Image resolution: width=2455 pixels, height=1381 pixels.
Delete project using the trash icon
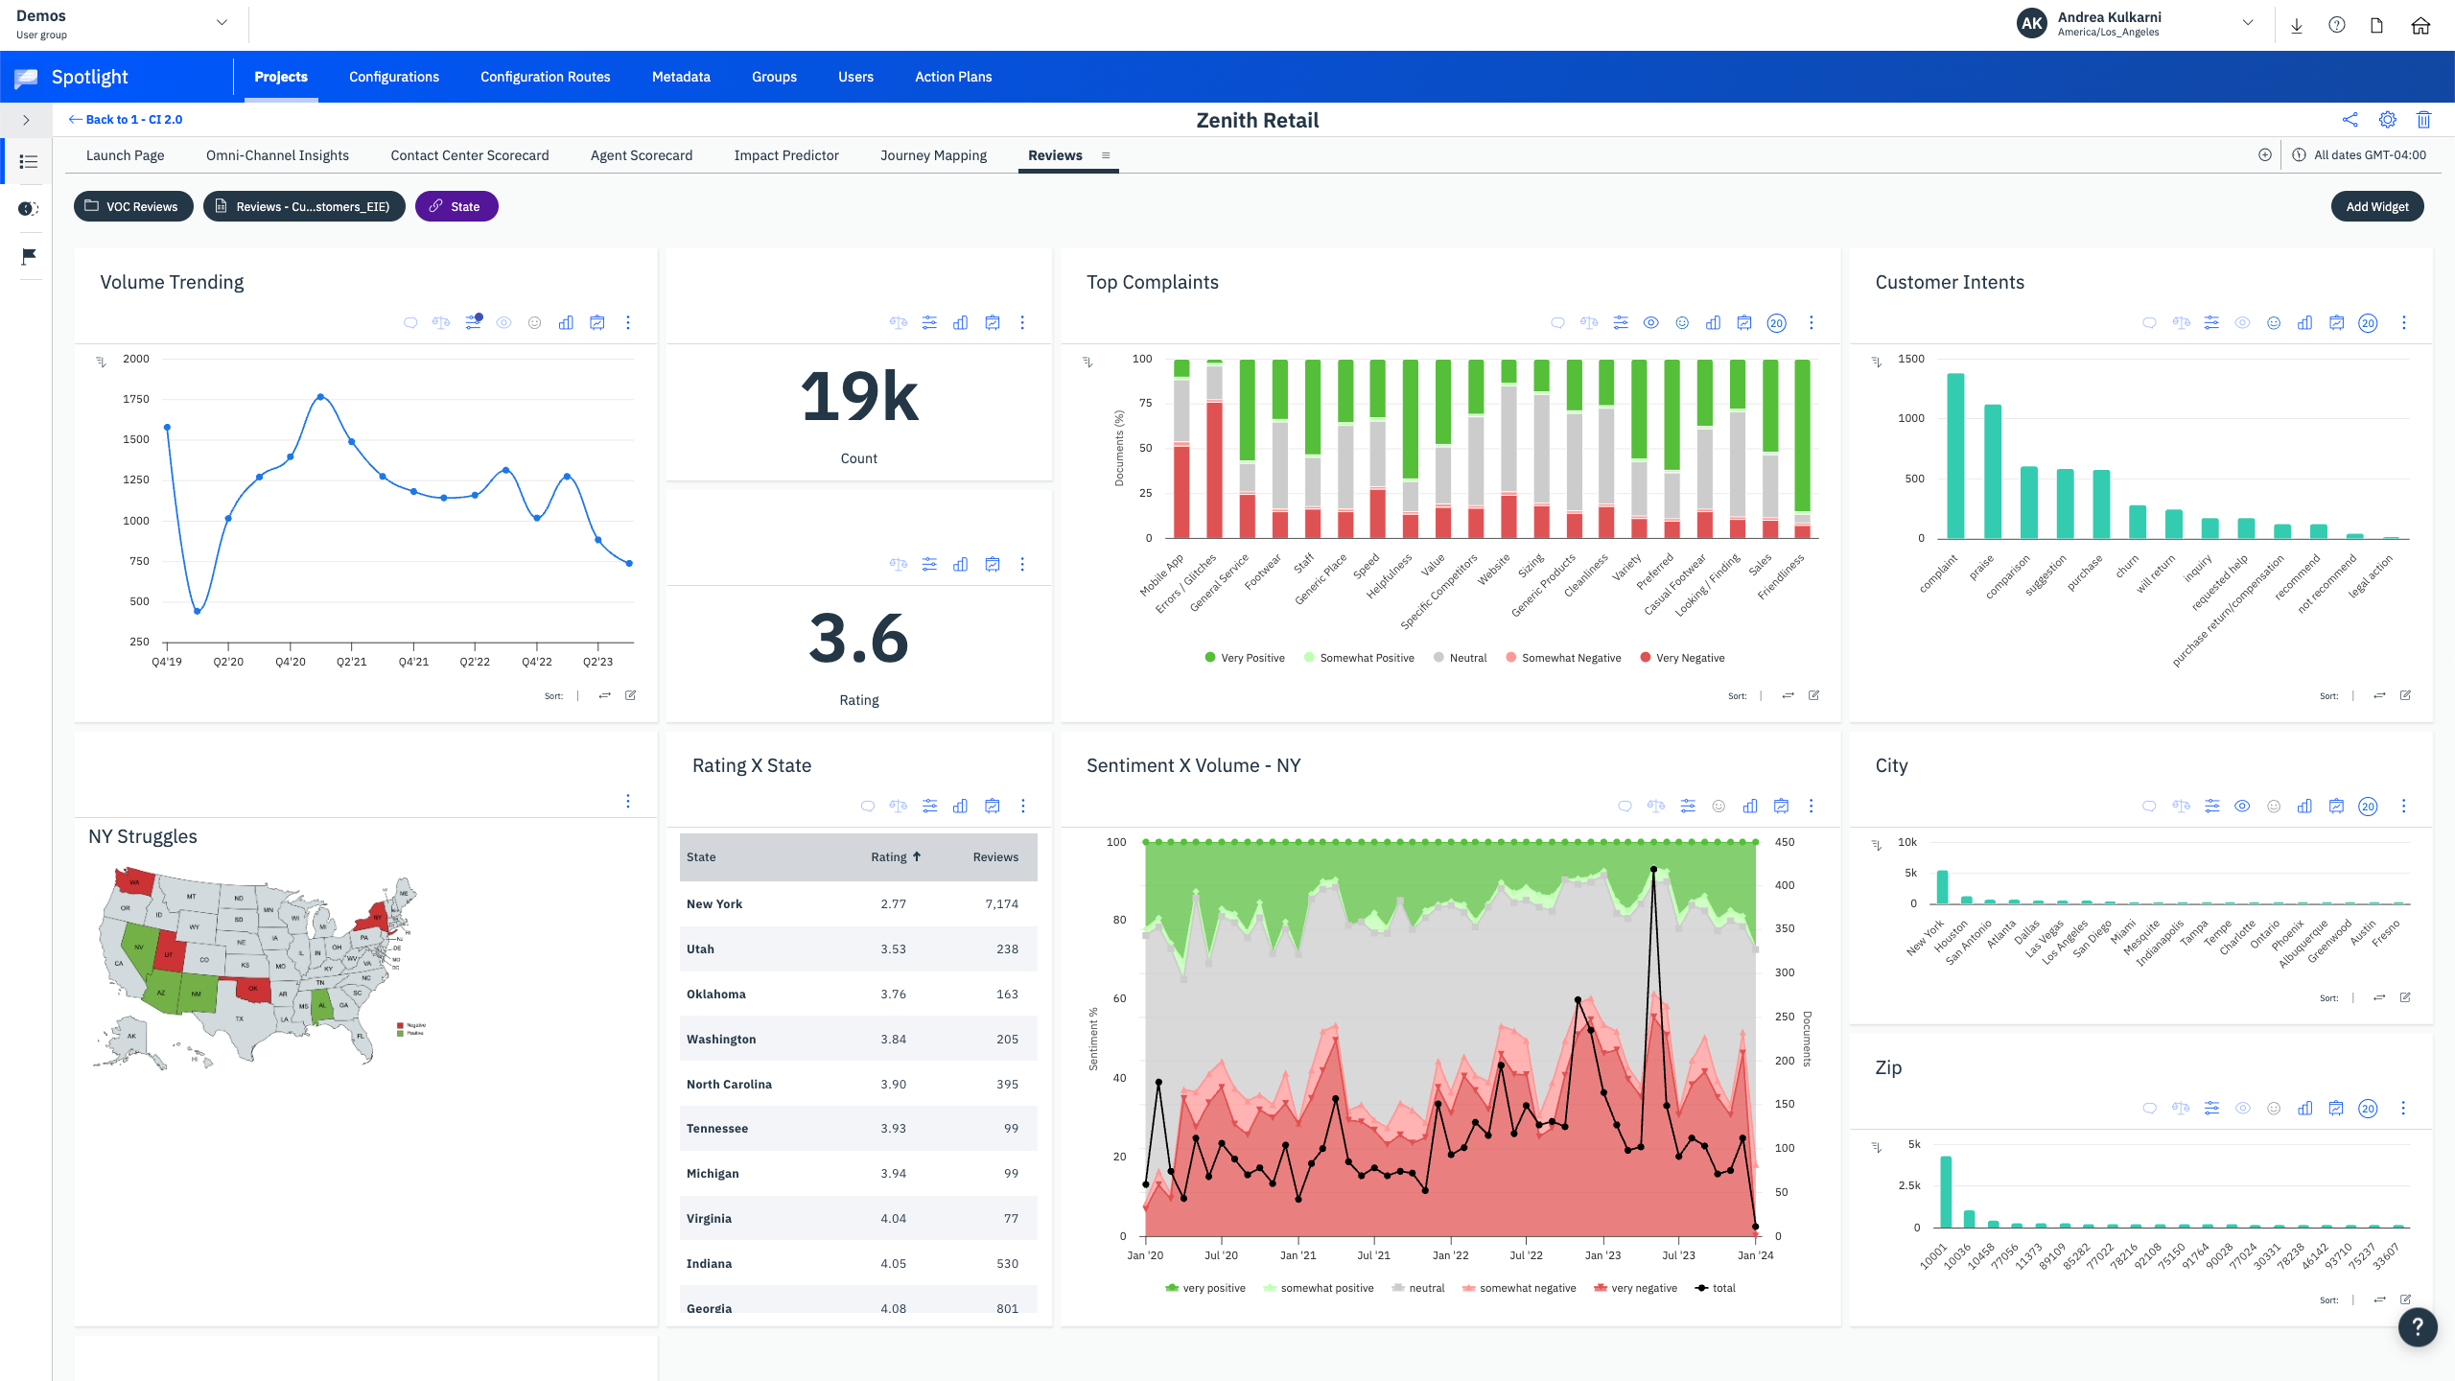click(2423, 120)
